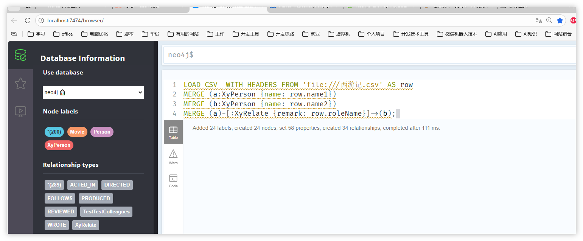Open the 虚拟机 bookmark folder
Image resolution: width=583 pixels, height=241 pixels.
(x=339, y=34)
